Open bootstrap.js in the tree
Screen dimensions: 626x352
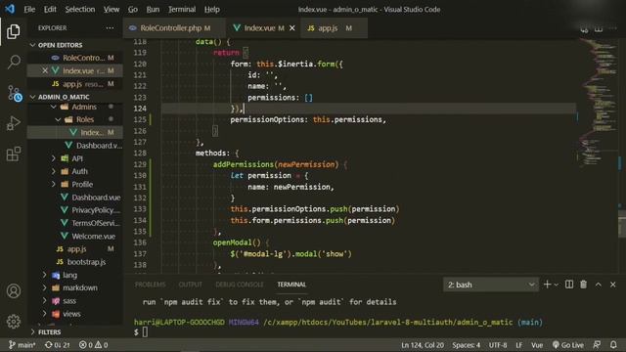tap(86, 262)
